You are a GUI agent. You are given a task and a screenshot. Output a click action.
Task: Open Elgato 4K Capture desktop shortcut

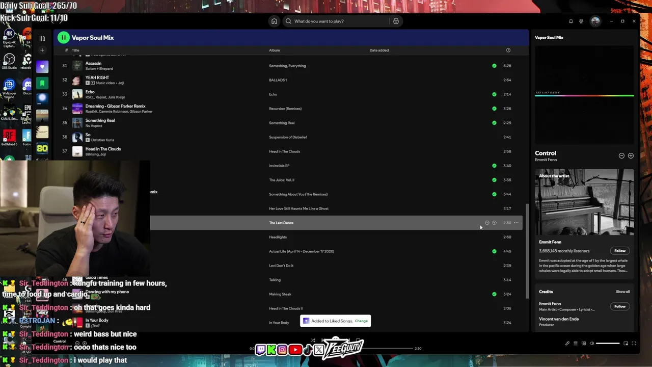tap(9, 38)
